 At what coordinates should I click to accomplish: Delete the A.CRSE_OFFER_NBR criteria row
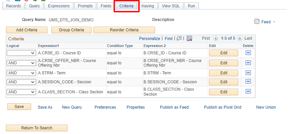248,63
